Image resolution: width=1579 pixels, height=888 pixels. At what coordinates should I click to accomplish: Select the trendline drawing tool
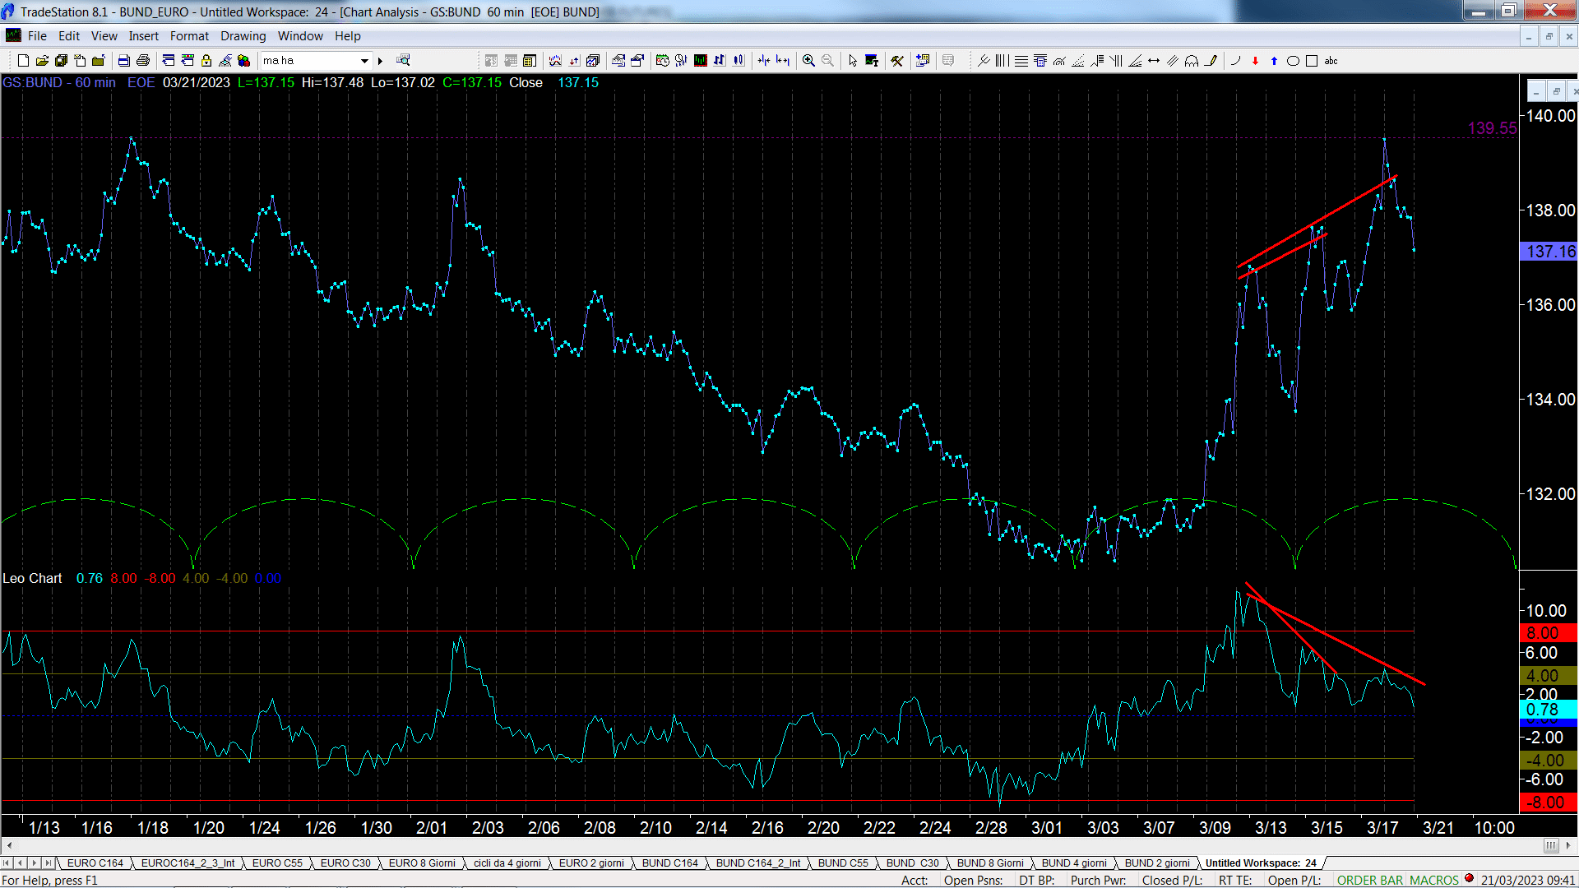984,61
